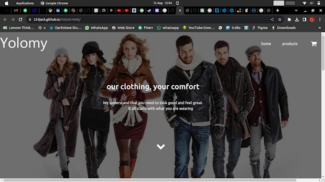This screenshot has height=182, width=325.
Task: Open the battery indicator icon
Action: click(319, 3)
